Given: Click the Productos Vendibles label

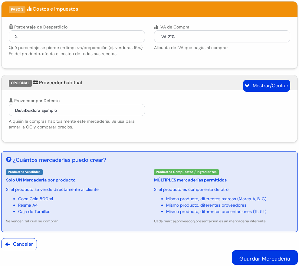Looking at the screenshot, I should pos(24,172).
